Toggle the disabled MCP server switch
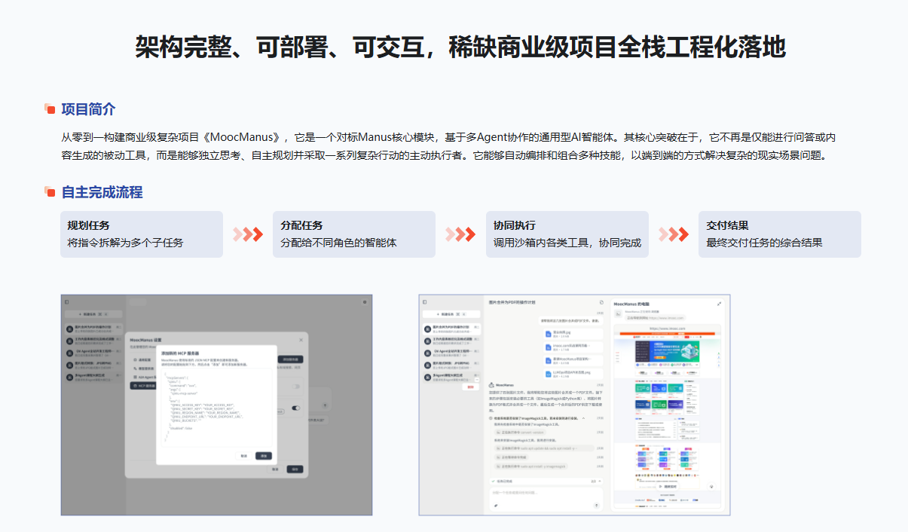Image resolution: width=908 pixels, height=532 pixels. [295, 387]
